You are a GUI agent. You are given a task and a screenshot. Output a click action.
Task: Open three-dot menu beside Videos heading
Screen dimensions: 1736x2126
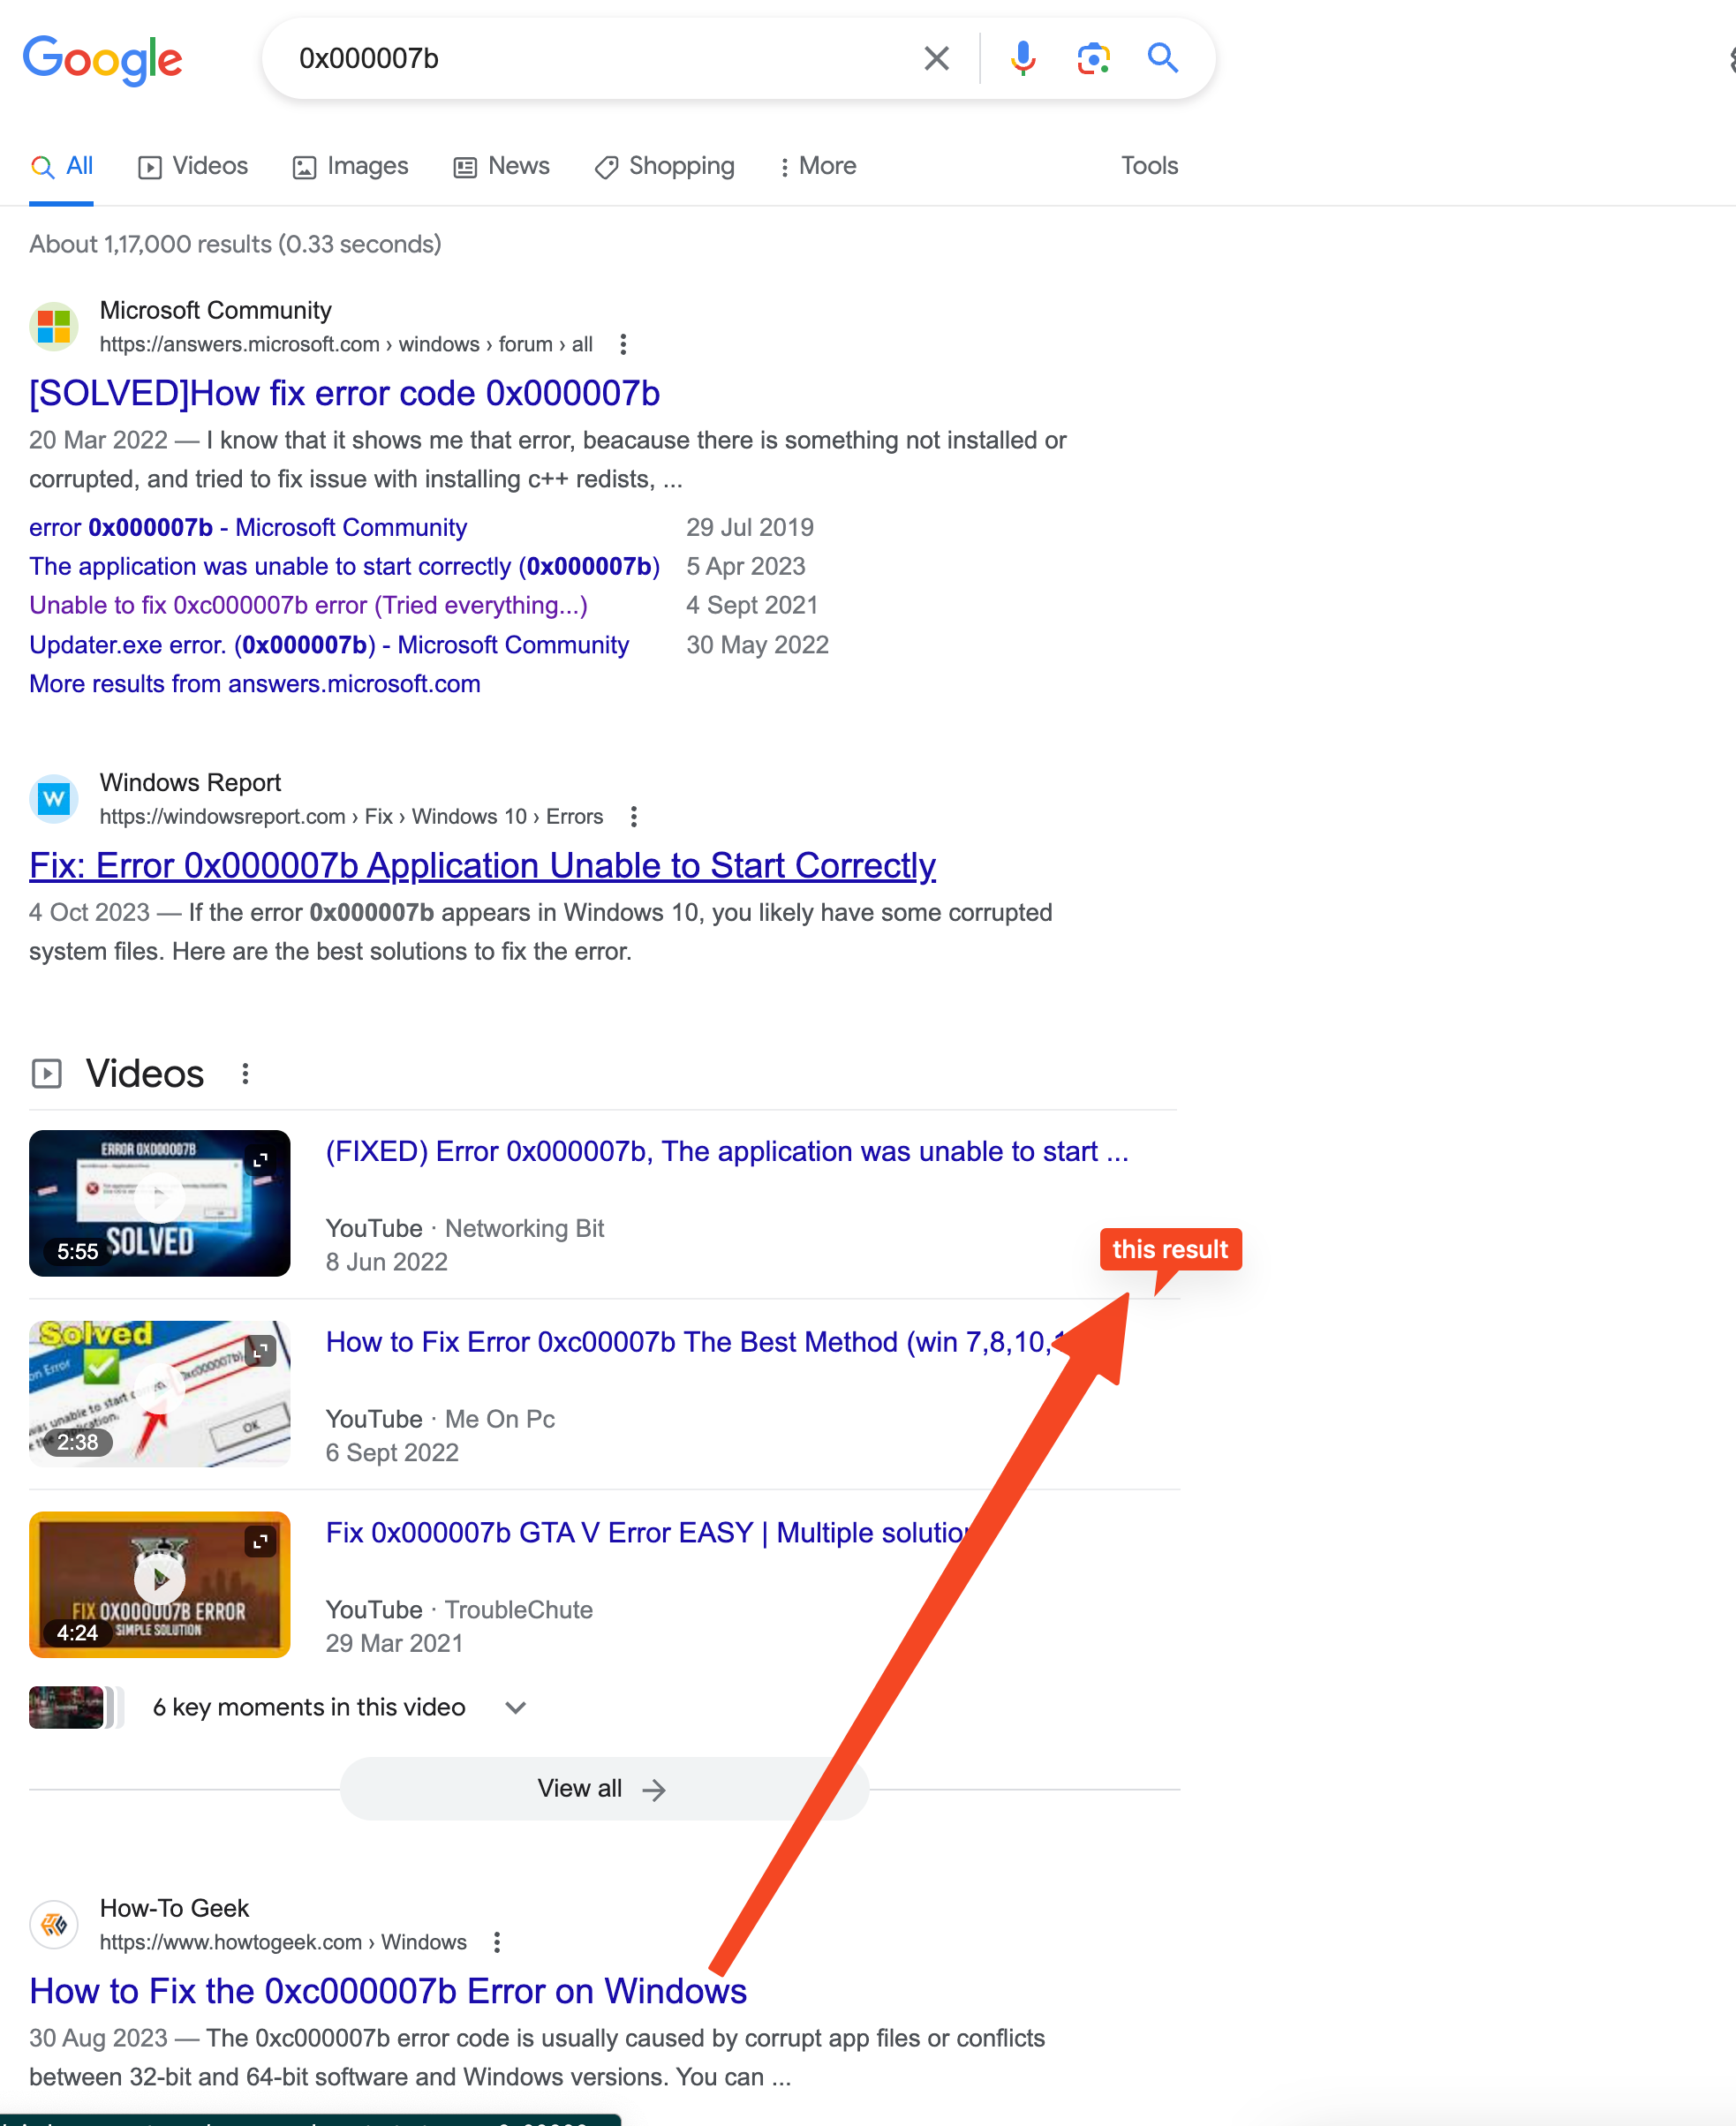(x=245, y=1074)
